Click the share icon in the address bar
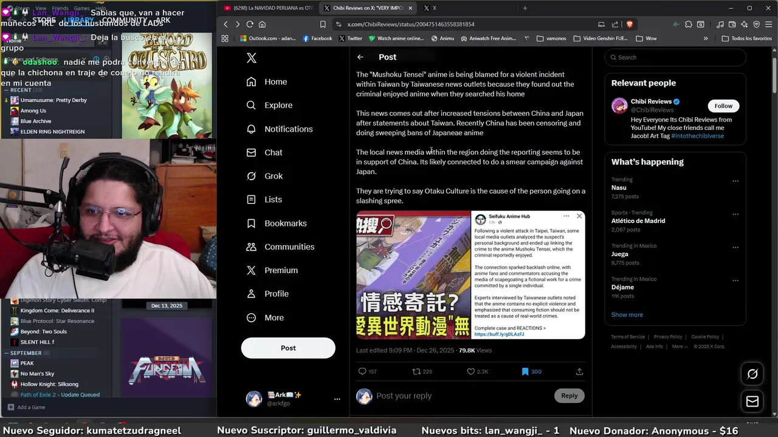The image size is (778, 437). point(615,24)
